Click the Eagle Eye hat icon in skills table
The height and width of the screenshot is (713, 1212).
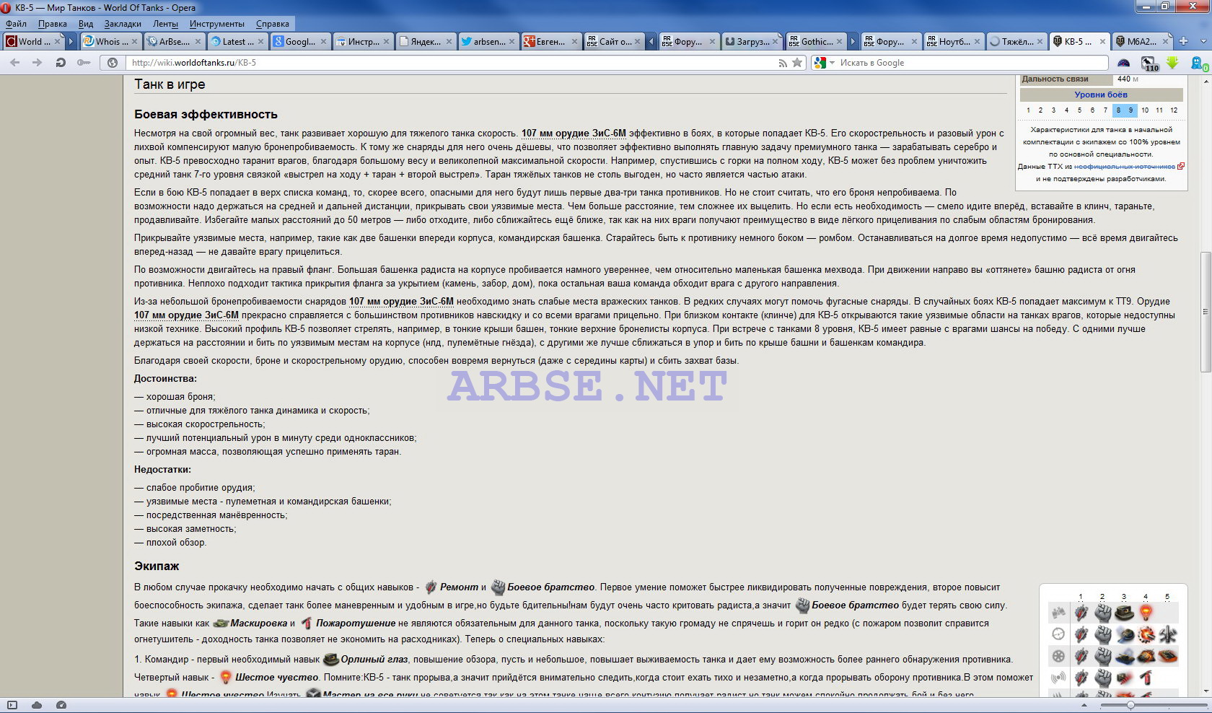pos(1124,613)
